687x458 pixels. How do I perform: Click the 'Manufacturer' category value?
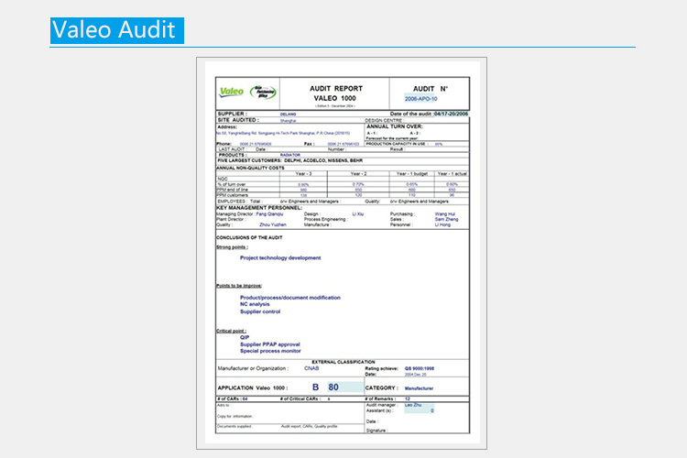[x=419, y=388]
